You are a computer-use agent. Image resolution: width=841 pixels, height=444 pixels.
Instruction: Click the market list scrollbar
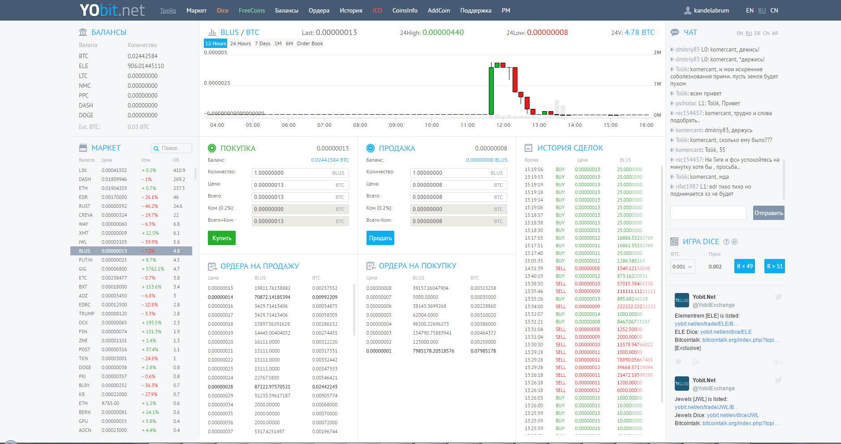click(195, 174)
